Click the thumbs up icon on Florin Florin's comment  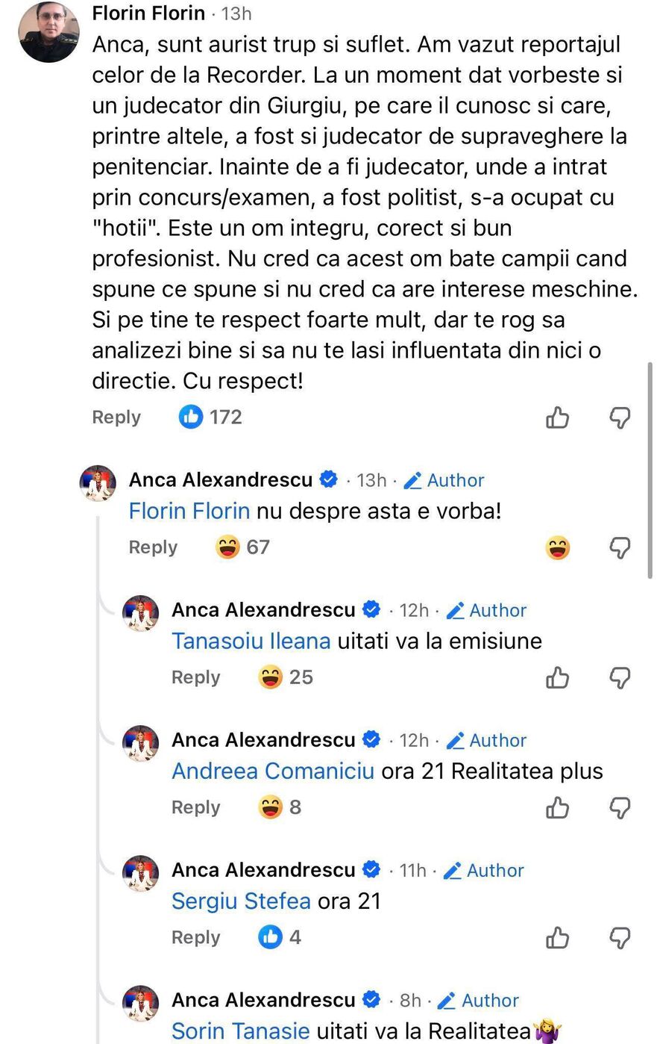point(557,417)
